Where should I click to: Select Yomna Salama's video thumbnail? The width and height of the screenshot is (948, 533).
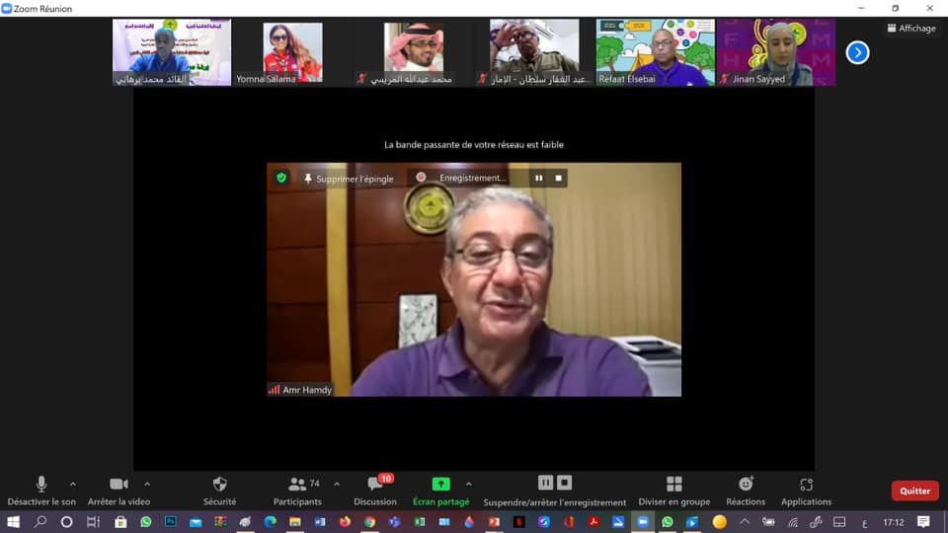(x=292, y=52)
